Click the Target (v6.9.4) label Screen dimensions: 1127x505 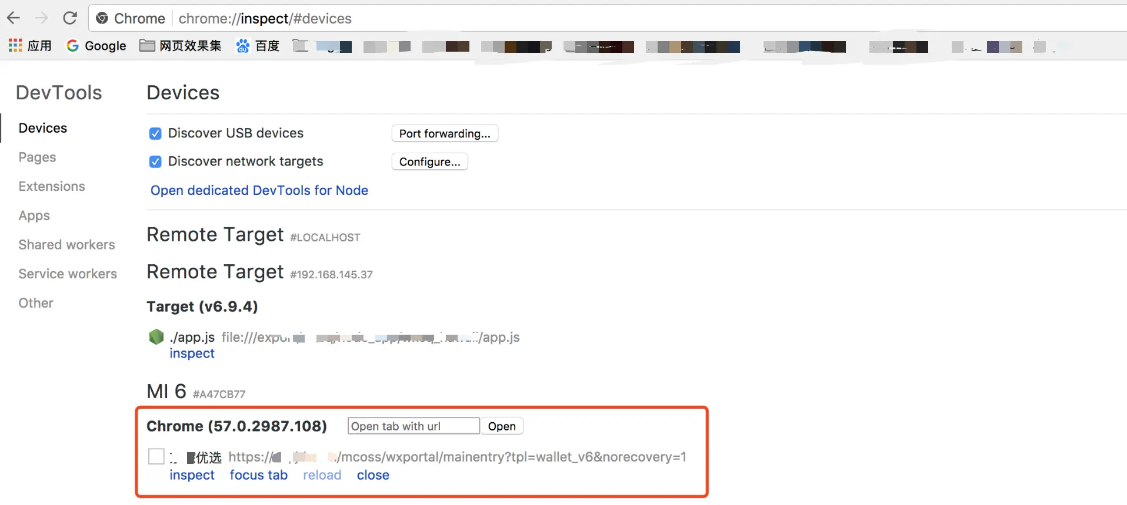tap(202, 307)
